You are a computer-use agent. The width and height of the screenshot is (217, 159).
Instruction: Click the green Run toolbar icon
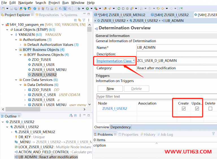pyautogui.click(x=87, y=9)
